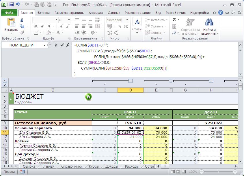Click the zoom slider control
Image resolution: width=244 pixels, height=176 pixels.
218,172
